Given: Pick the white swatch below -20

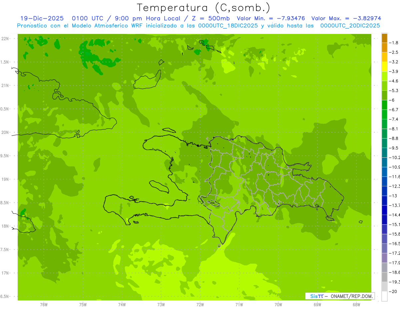Looking at the screenshot, I should pos(384,296).
